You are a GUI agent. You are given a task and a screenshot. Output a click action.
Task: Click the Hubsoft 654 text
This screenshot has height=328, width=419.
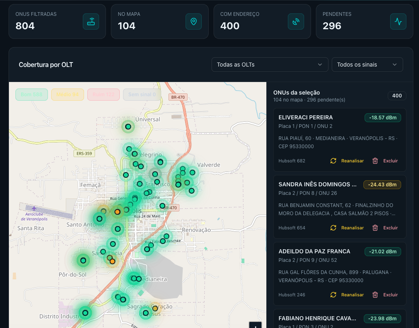click(x=292, y=228)
